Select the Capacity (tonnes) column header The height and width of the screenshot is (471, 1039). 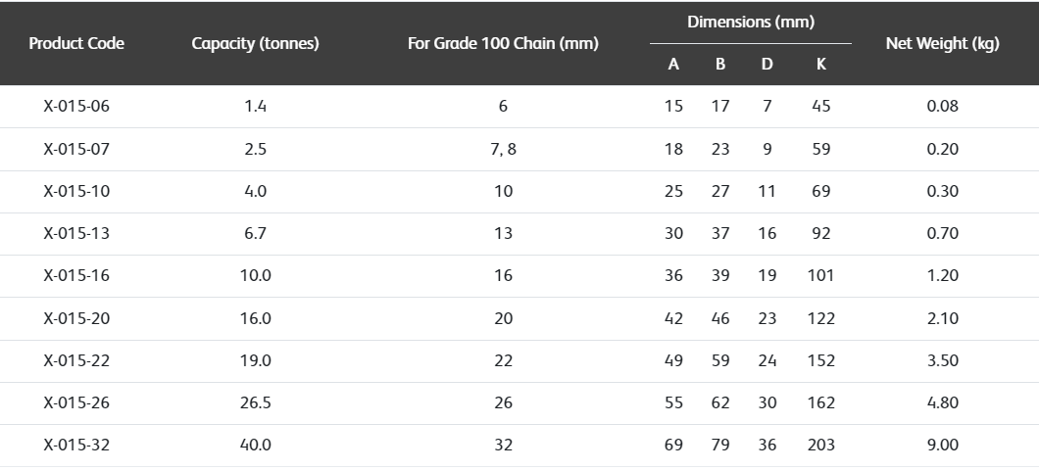click(255, 44)
